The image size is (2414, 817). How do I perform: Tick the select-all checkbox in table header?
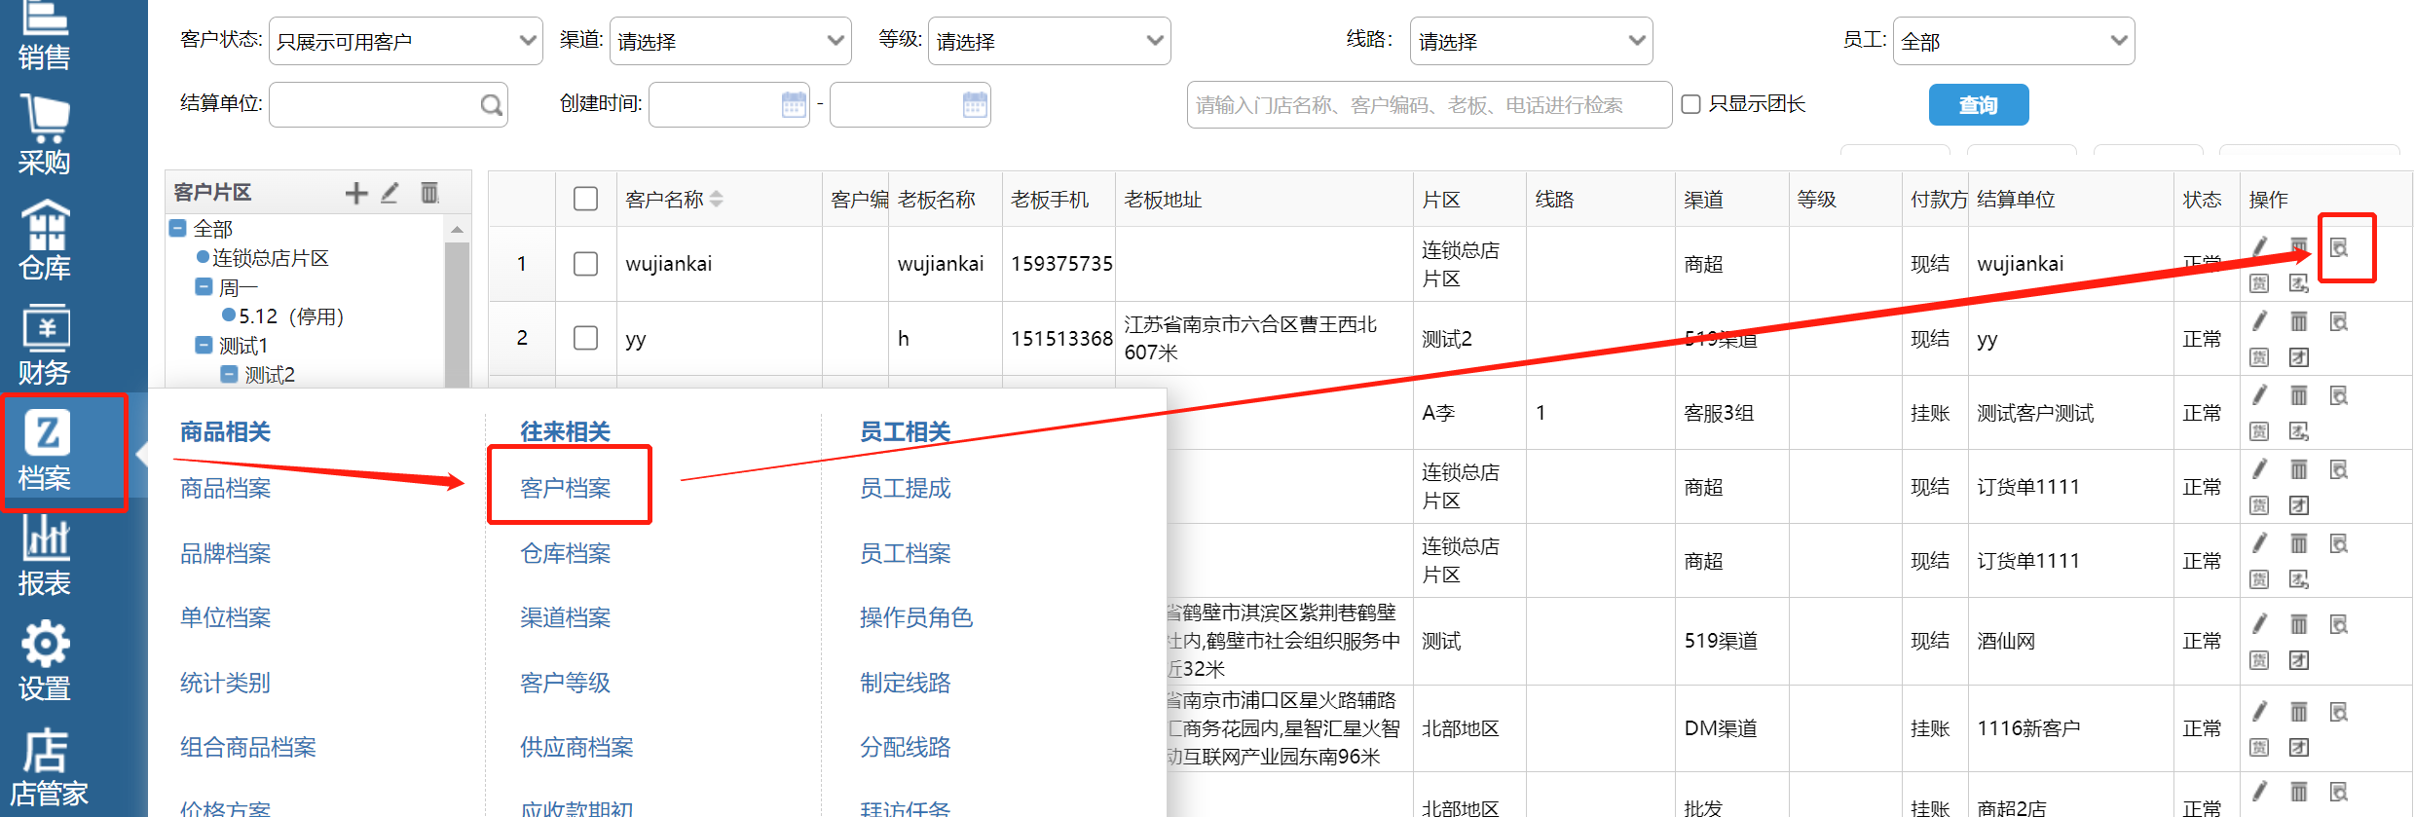pos(585,199)
